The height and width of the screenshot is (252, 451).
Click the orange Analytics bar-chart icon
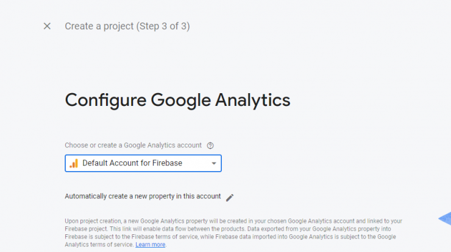tap(74, 163)
